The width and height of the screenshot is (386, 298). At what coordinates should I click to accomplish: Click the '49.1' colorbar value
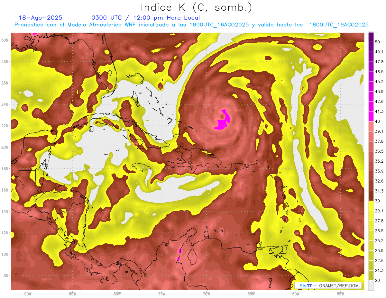(379, 52)
